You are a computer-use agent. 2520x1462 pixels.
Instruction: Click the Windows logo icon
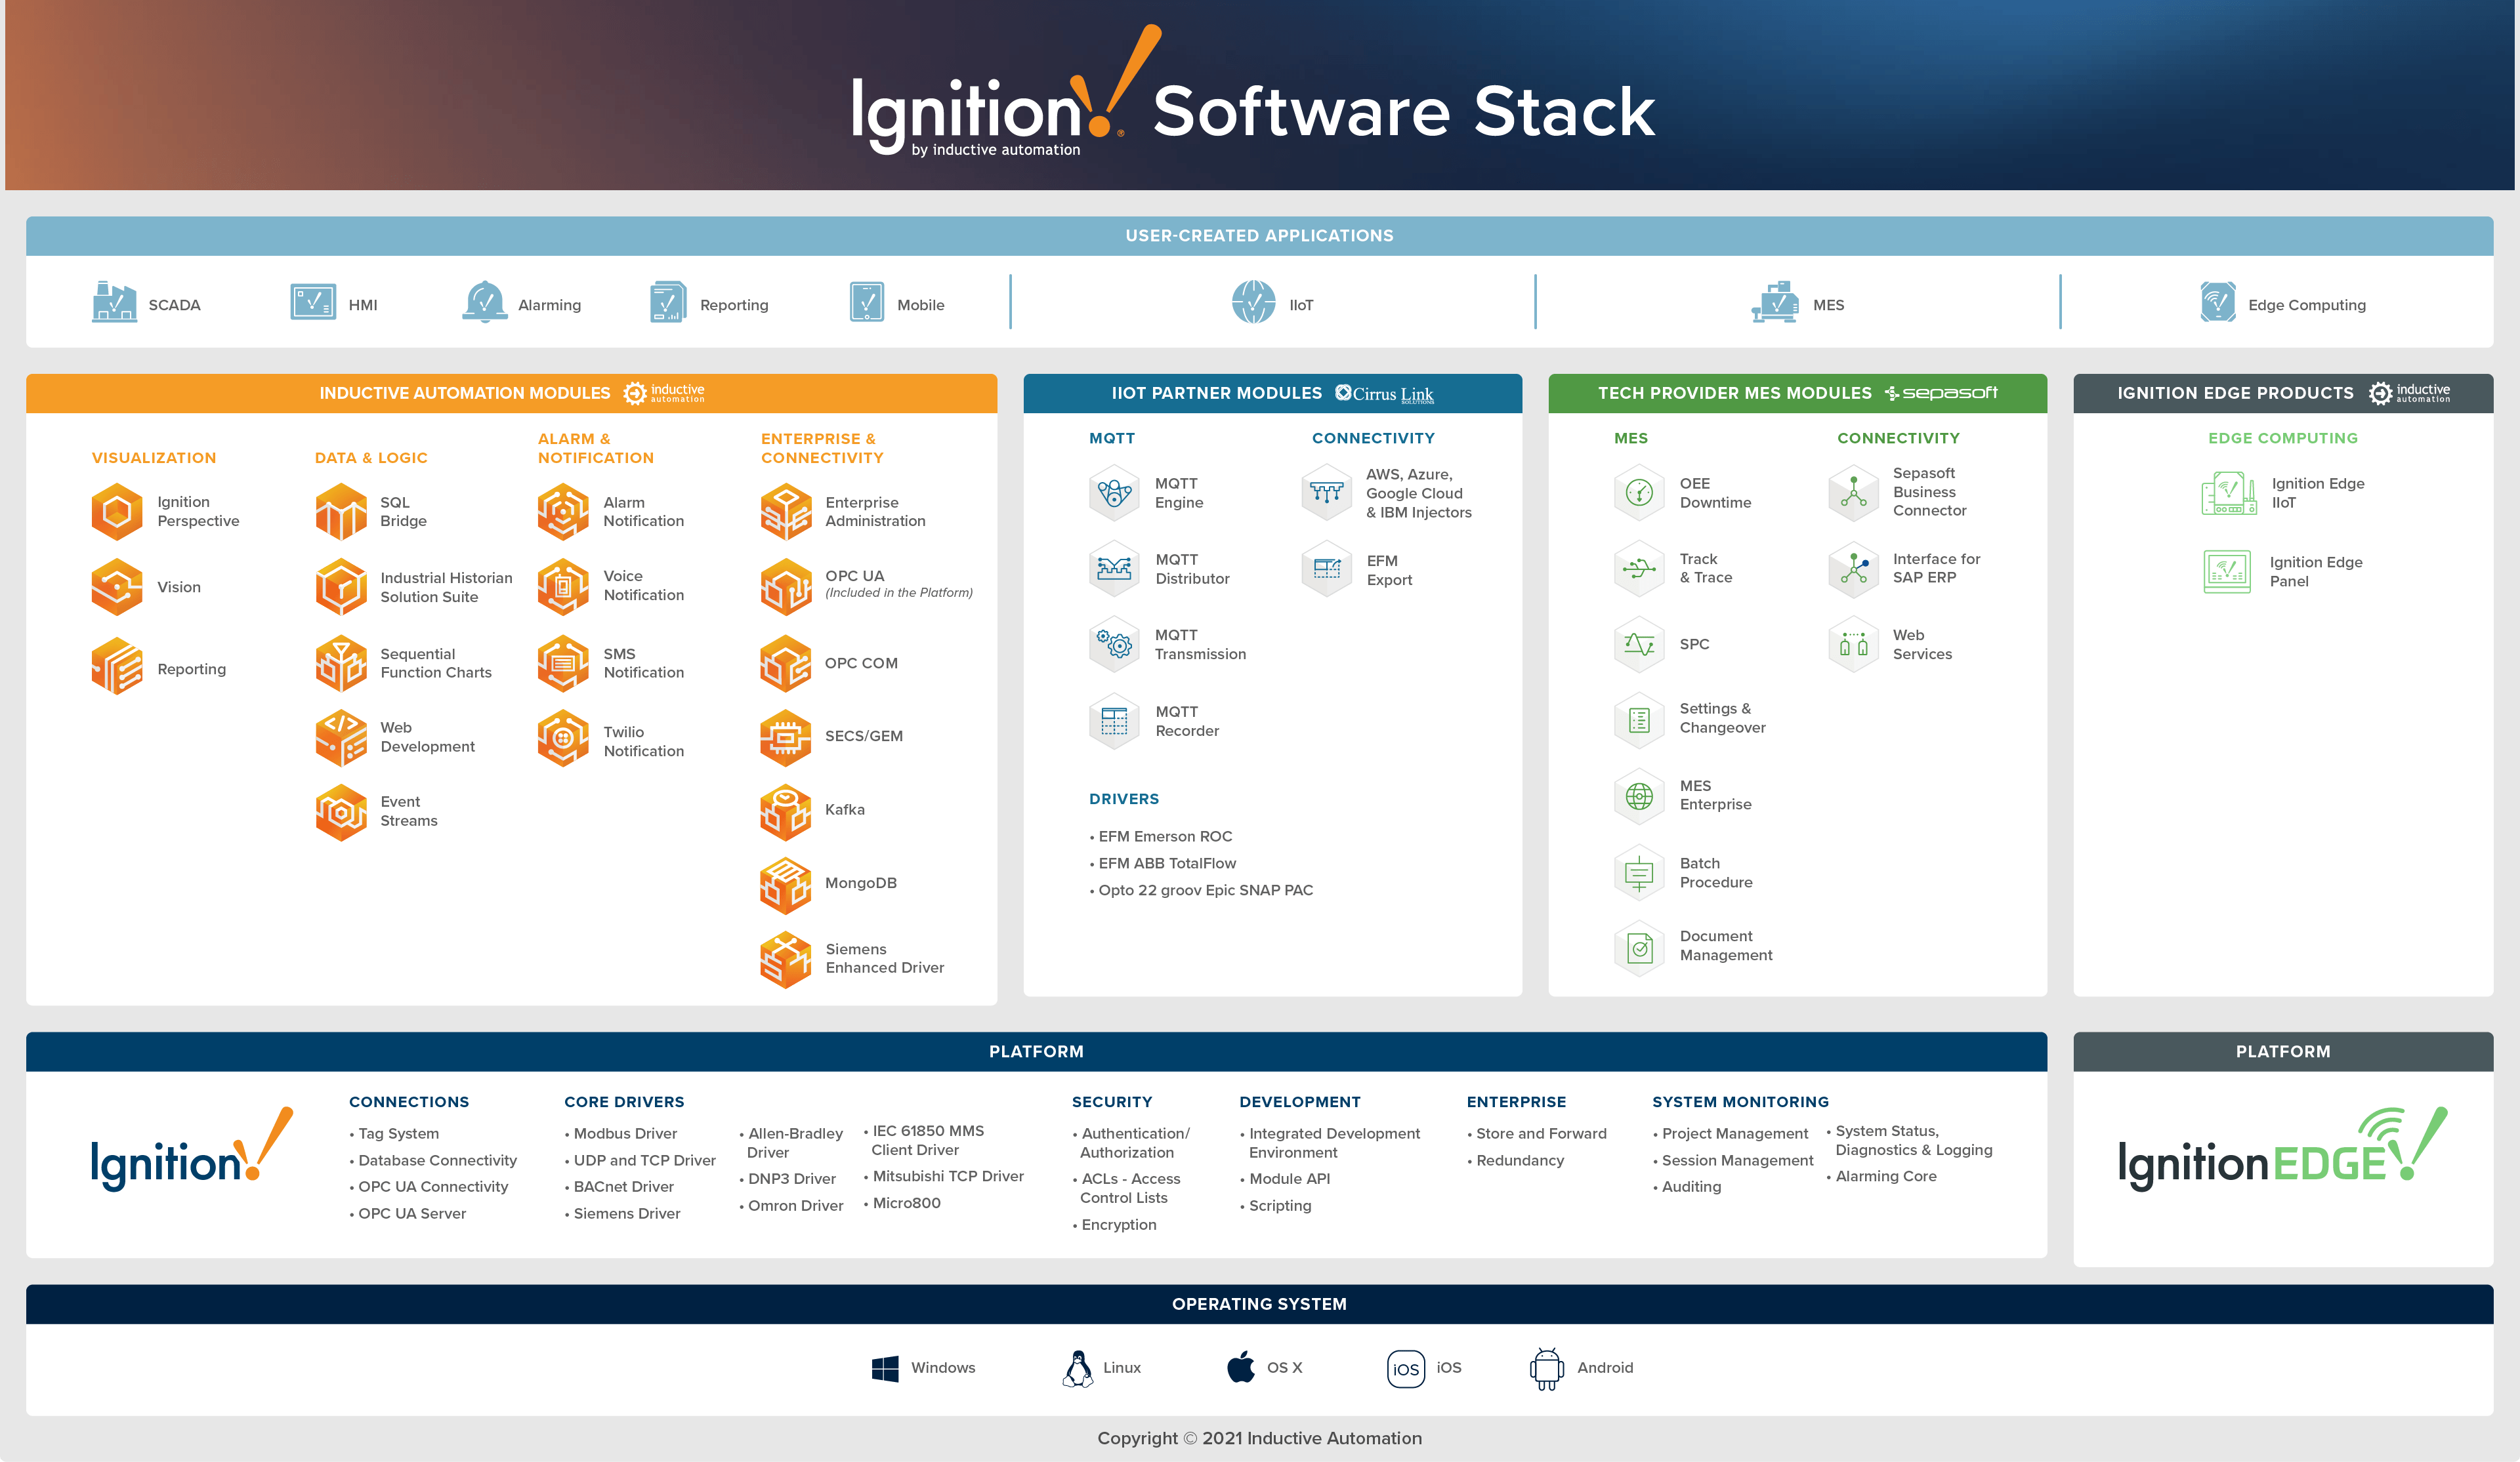pyautogui.click(x=885, y=1369)
